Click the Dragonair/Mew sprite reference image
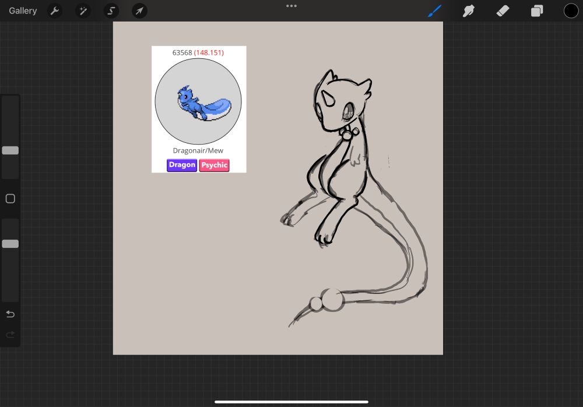Image resolution: width=583 pixels, height=407 pixels. click(198, 101)
